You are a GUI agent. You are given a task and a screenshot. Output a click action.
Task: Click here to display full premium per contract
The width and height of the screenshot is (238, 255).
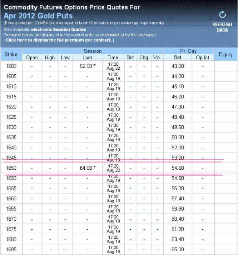[x=59, y=40]
